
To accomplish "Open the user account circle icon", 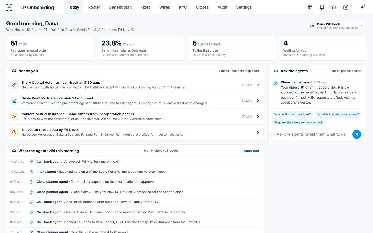I will (x=346, y=7).
